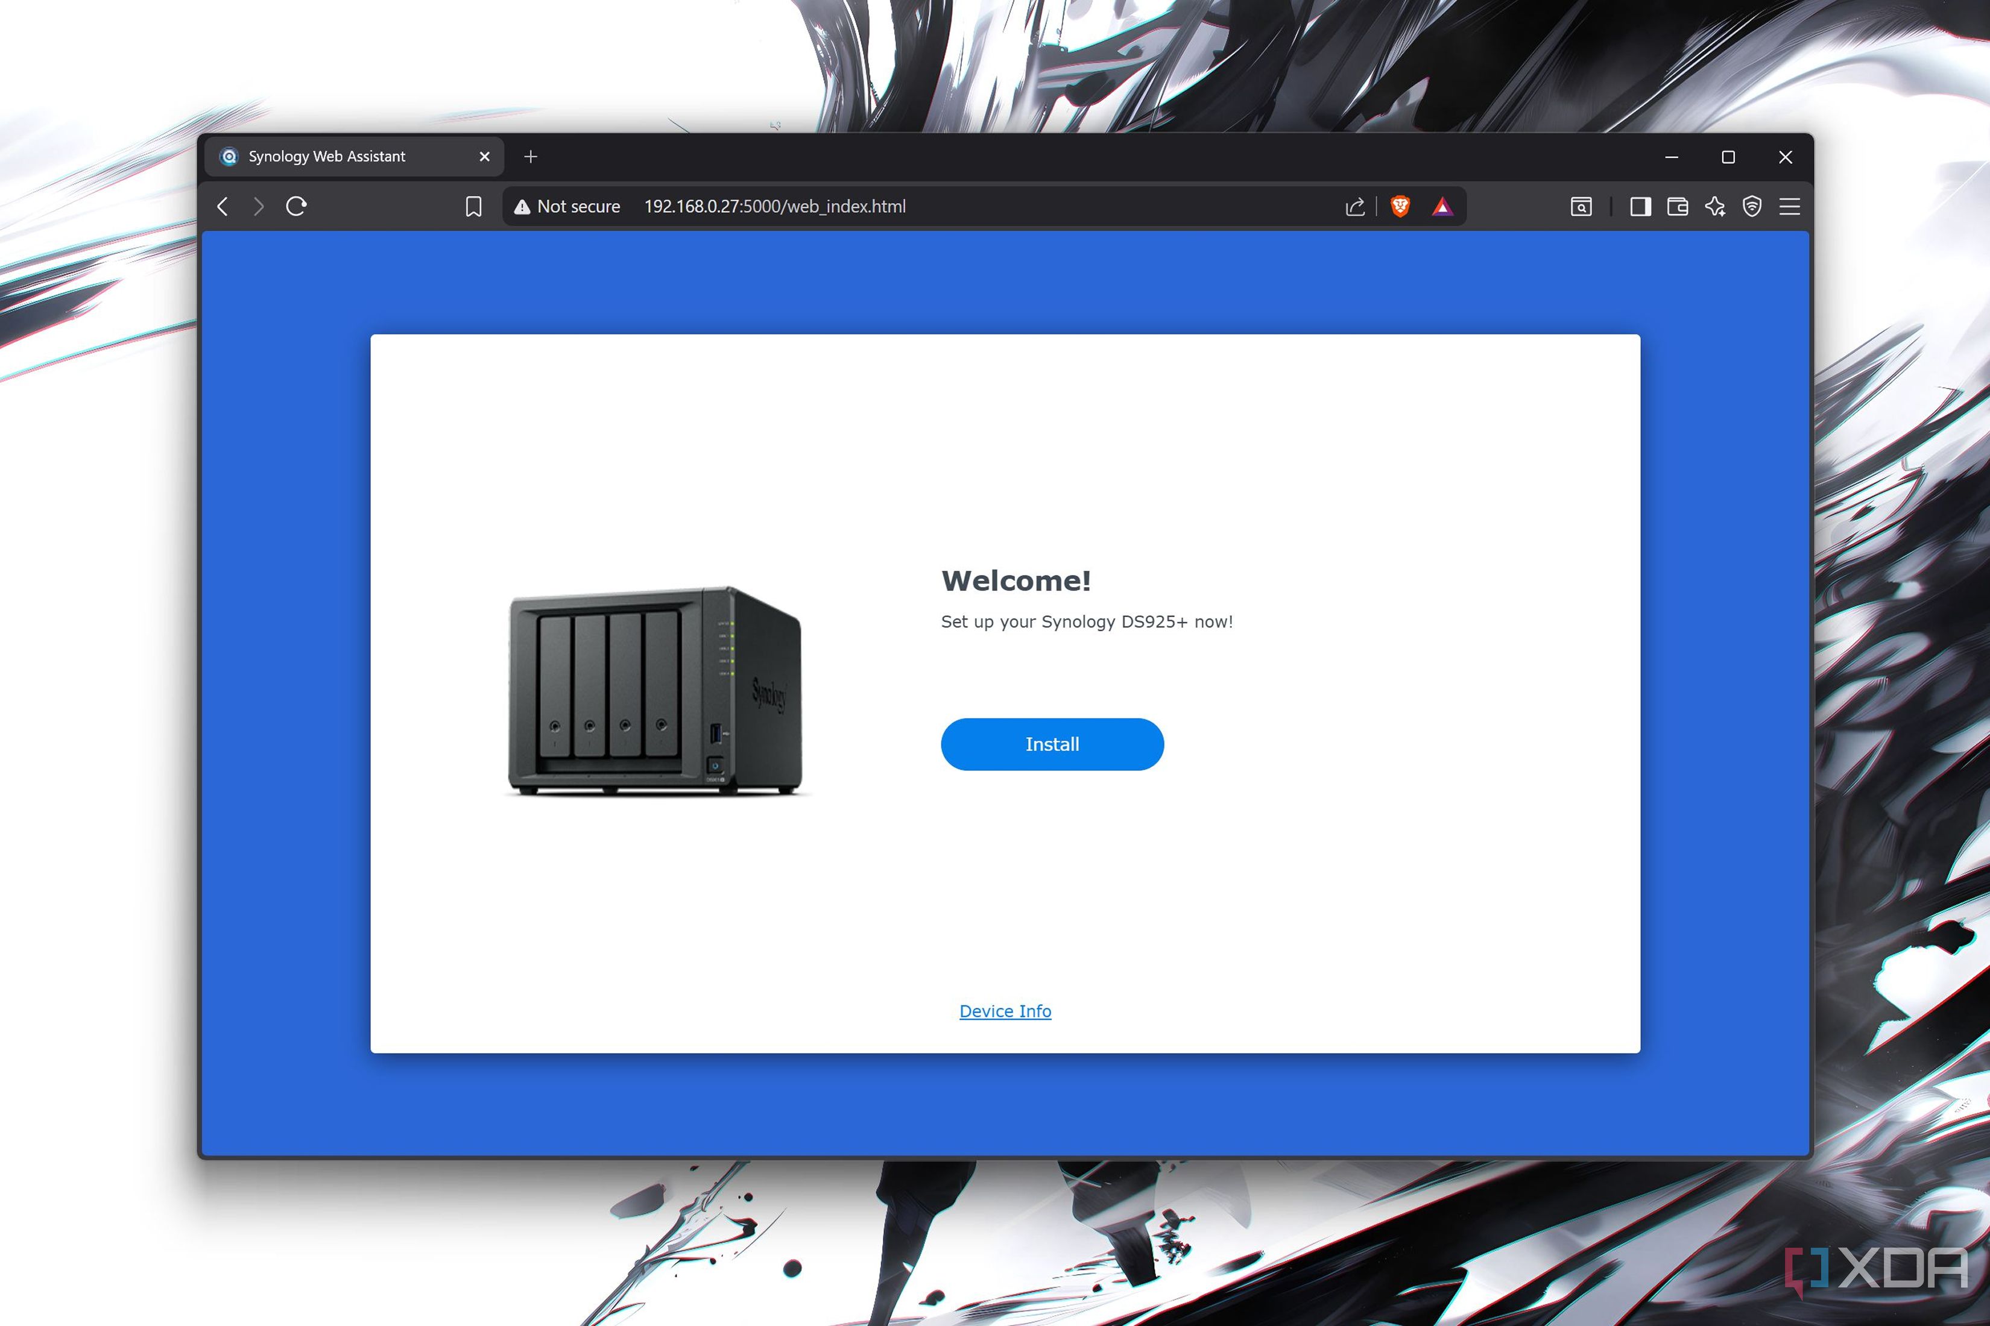Open the Brave VPN shield icon
Screen dimensions: 1990x1326
coord(1752,206)
